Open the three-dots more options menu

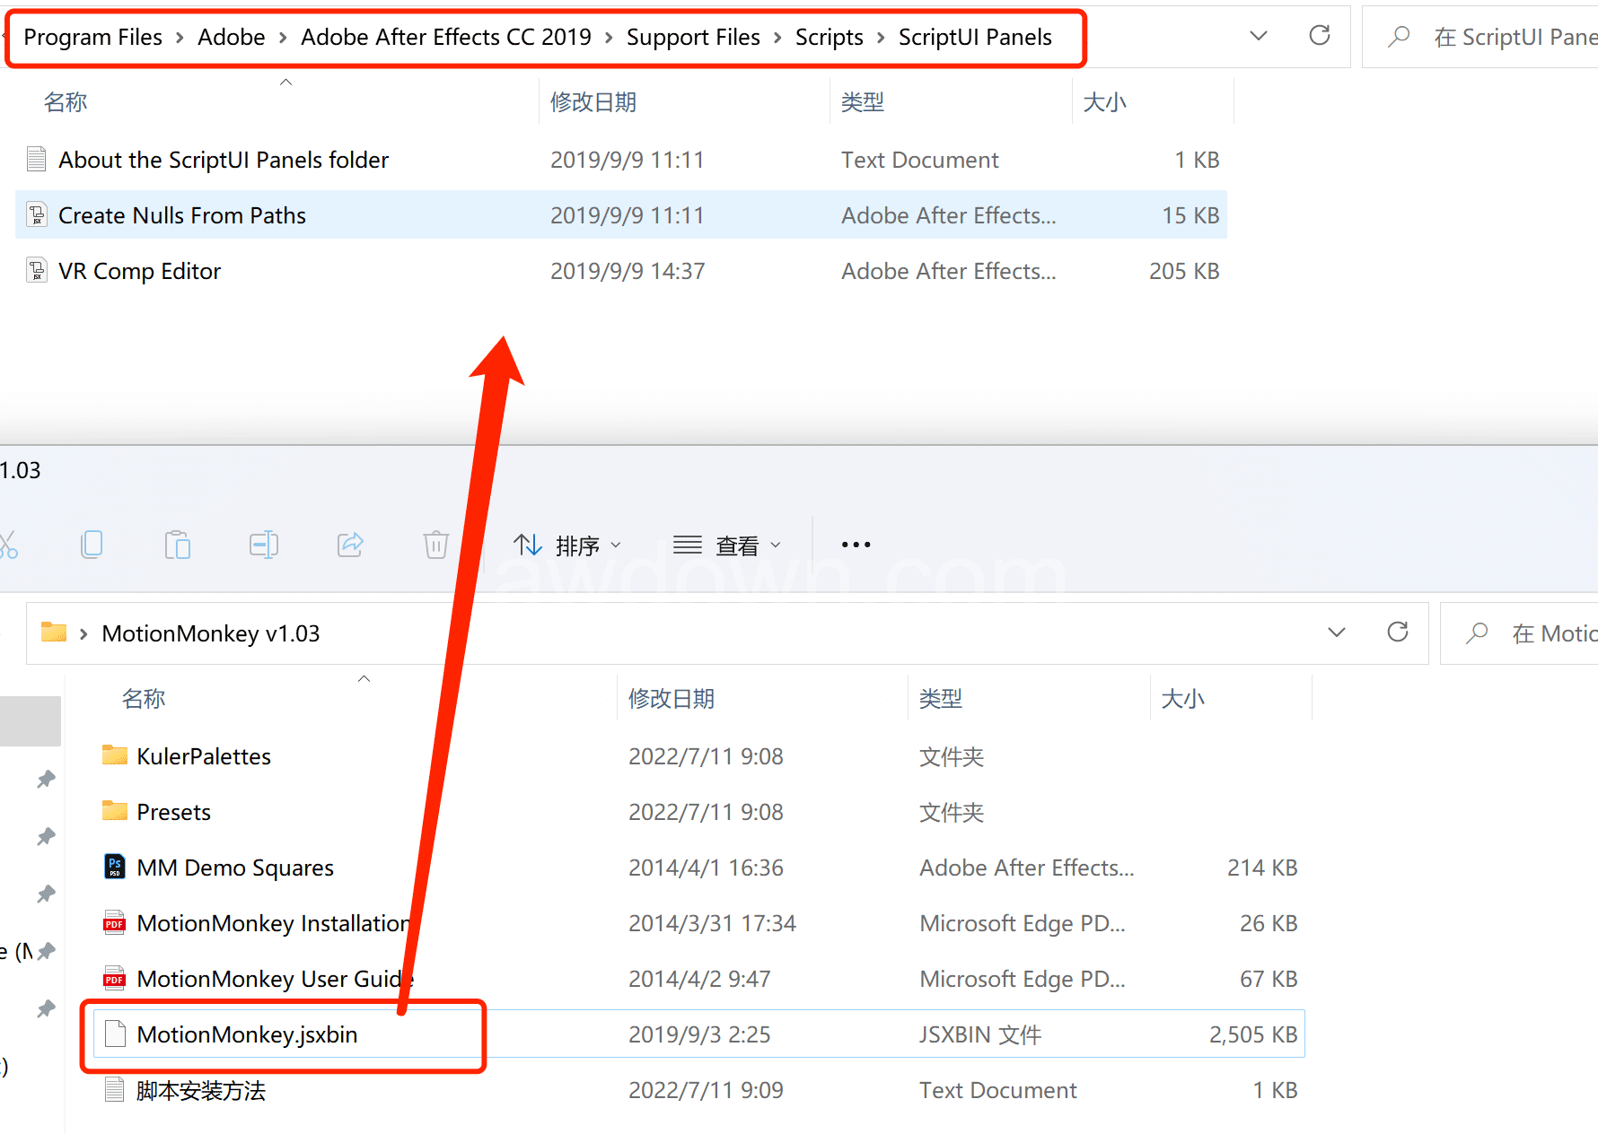(x=856, y=545)
